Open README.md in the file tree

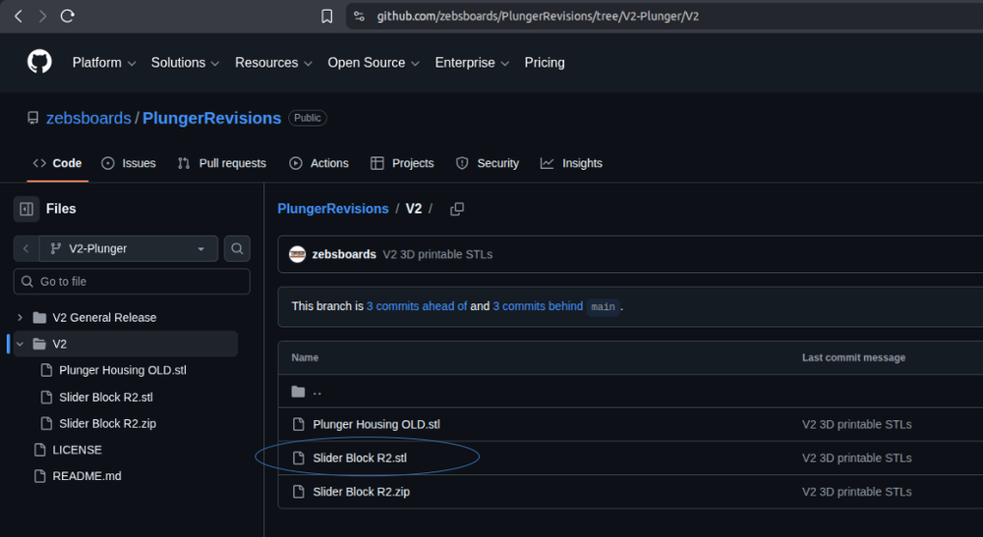coord(87,476)
